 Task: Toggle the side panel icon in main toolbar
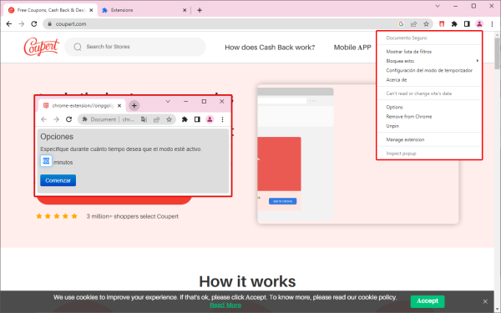(467, 24)
